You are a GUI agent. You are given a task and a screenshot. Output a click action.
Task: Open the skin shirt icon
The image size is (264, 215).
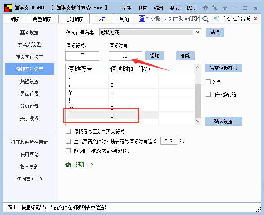pos(225,8)
